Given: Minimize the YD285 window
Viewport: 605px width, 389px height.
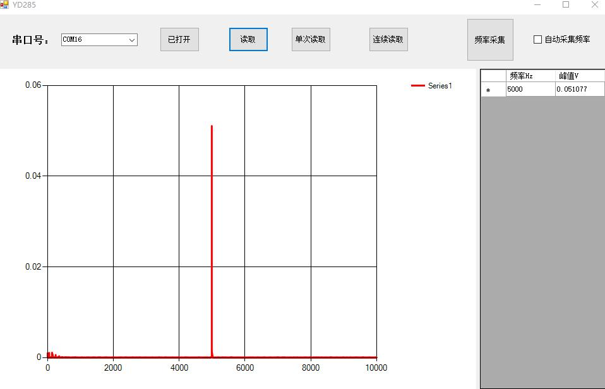Looking at the screenshot, I should pos(537,4).
